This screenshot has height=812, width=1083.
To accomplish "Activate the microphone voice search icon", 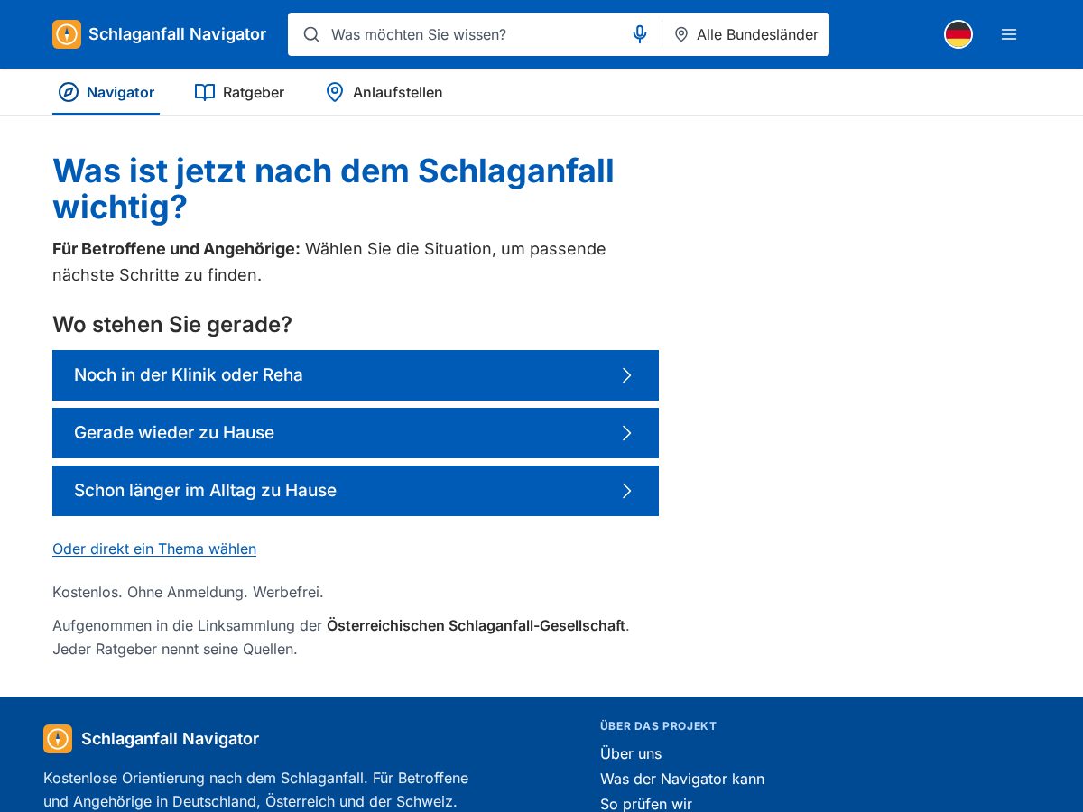I will [640, 34].
